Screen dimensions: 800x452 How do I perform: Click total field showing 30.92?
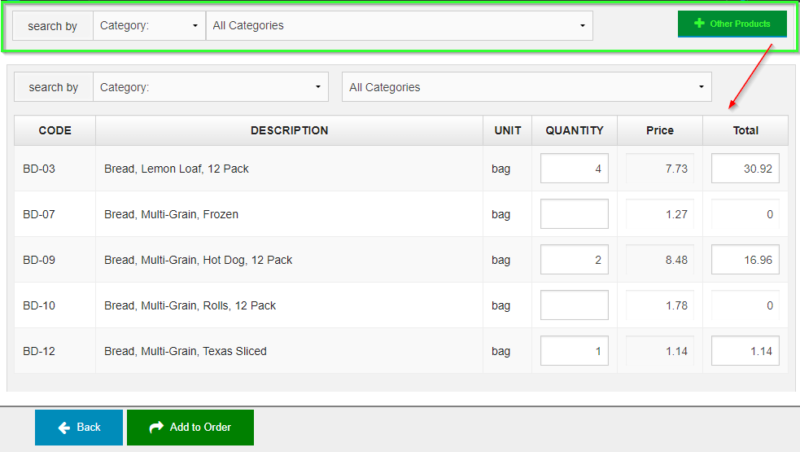click(x=745, y=169)
